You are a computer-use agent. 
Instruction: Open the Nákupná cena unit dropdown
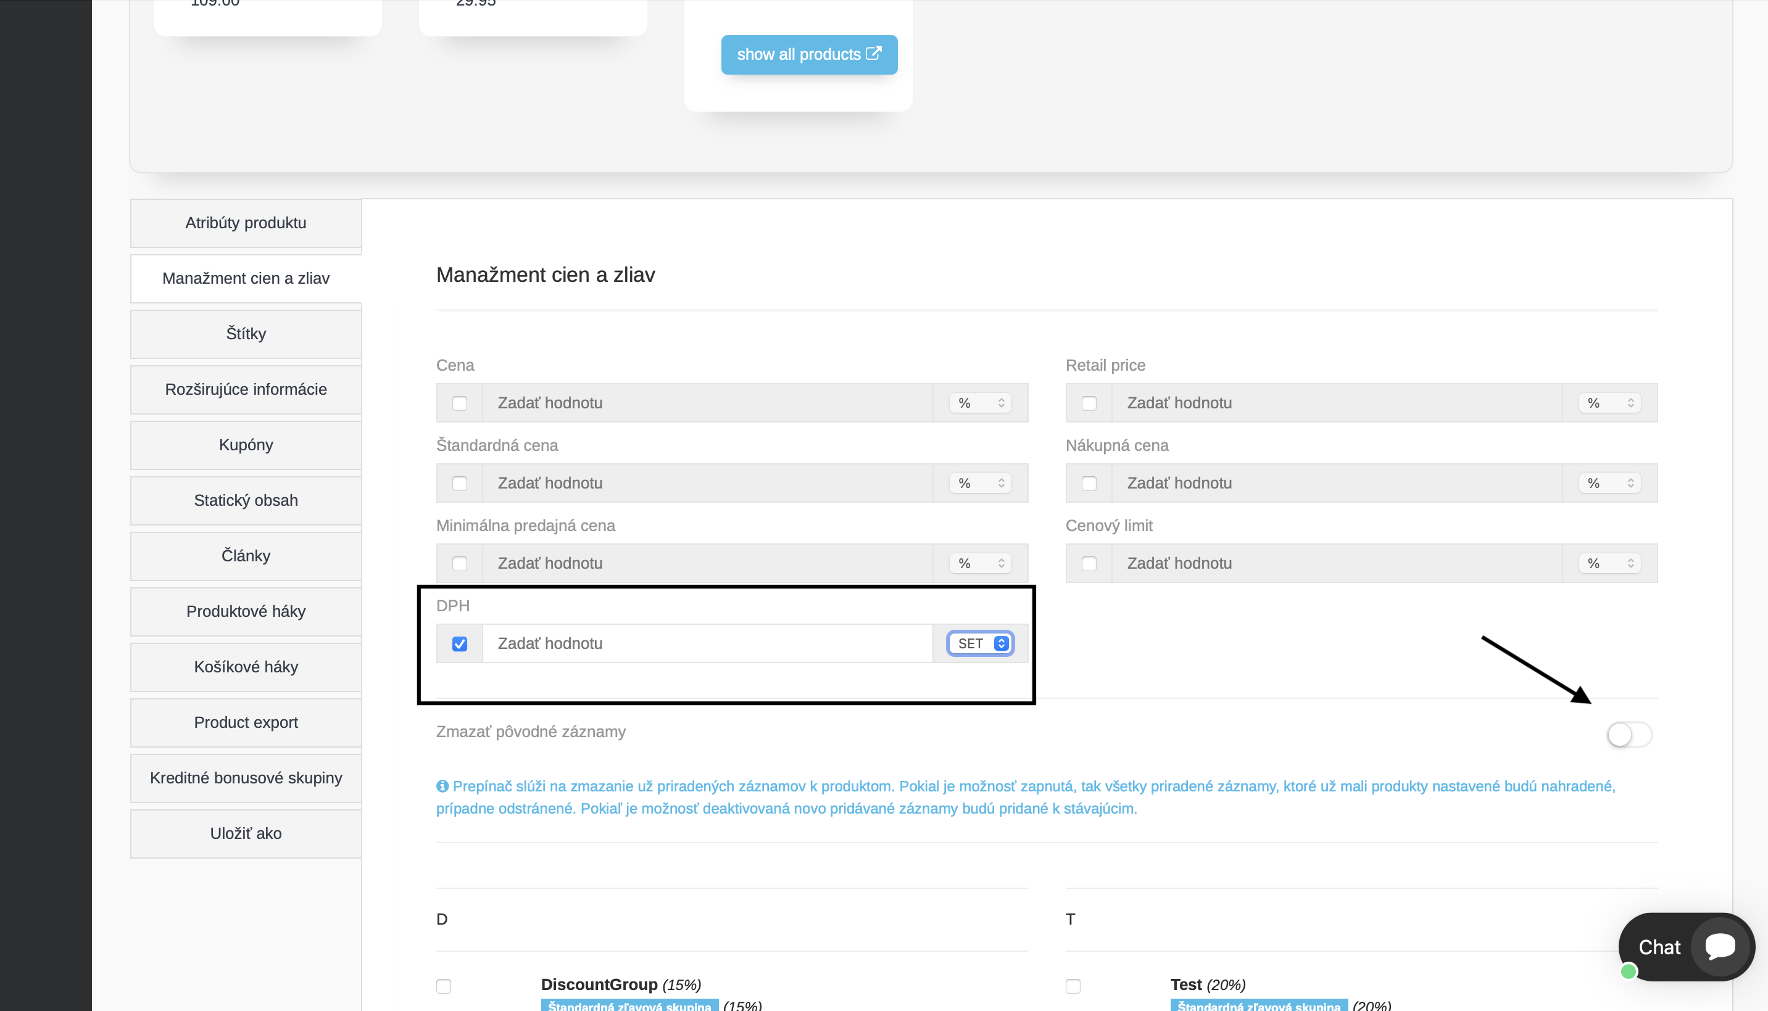[x=1609, y=482]
